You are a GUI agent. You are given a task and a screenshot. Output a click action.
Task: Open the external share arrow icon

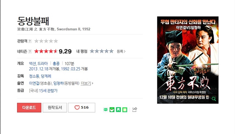point(134,110)
